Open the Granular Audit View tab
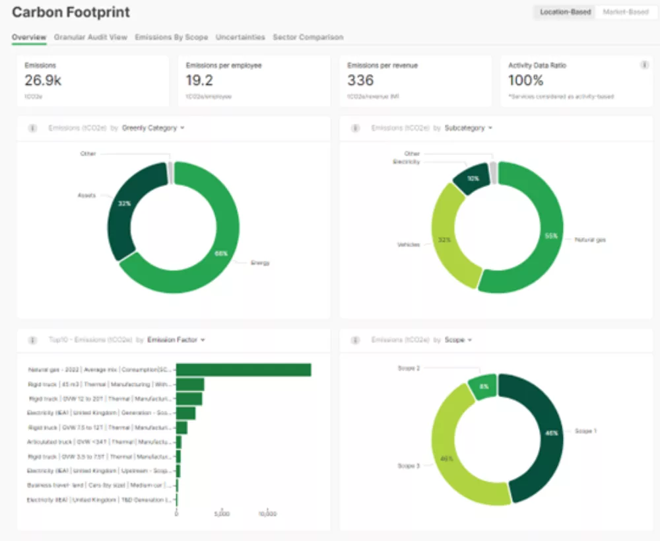 (90, 38)
